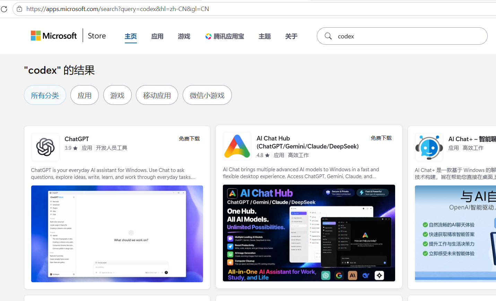Open the AI Chat+ title link
496x301 pixels.
[472, 139]
